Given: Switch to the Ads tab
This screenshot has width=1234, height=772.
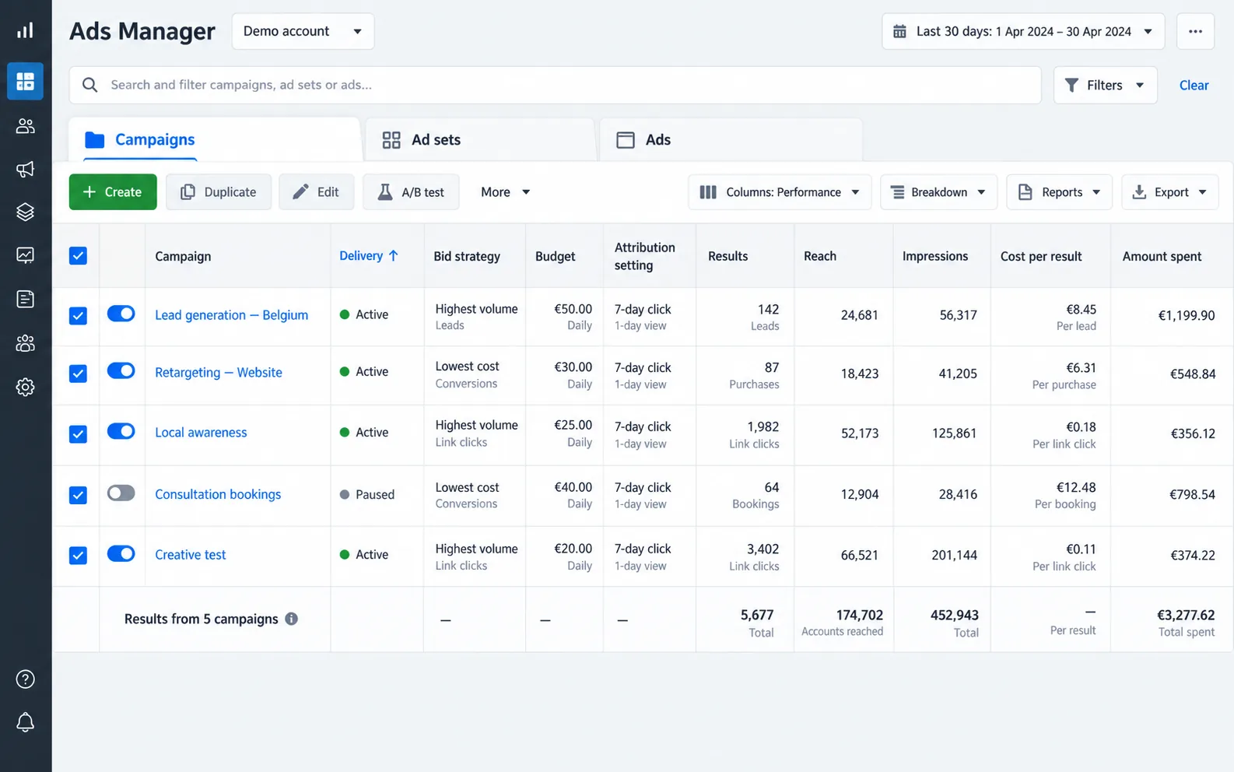Looking at the screenshot, I should [731, 140].
